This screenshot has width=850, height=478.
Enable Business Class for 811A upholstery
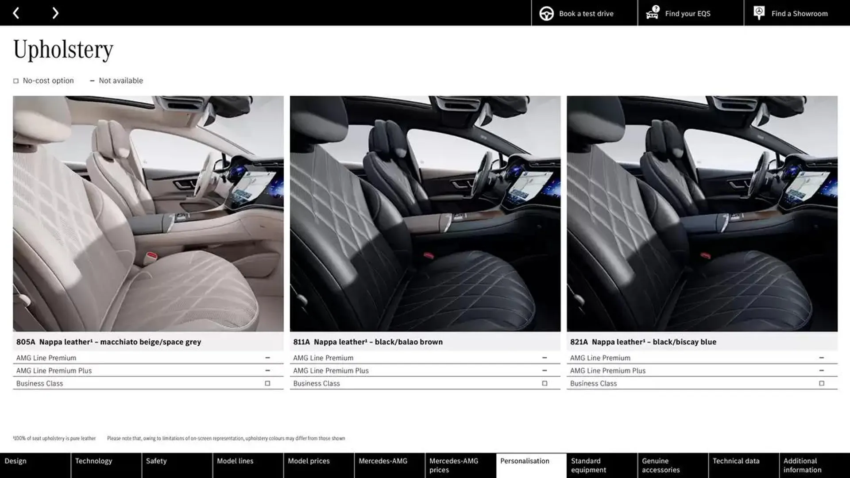[x=544, y=383]
